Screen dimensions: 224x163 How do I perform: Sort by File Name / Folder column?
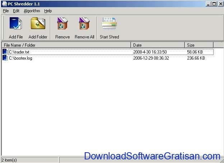(x=66, y=45)
